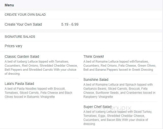Open the Think Greek! salad item
163x129 pixels.
(x=93, y=57)
